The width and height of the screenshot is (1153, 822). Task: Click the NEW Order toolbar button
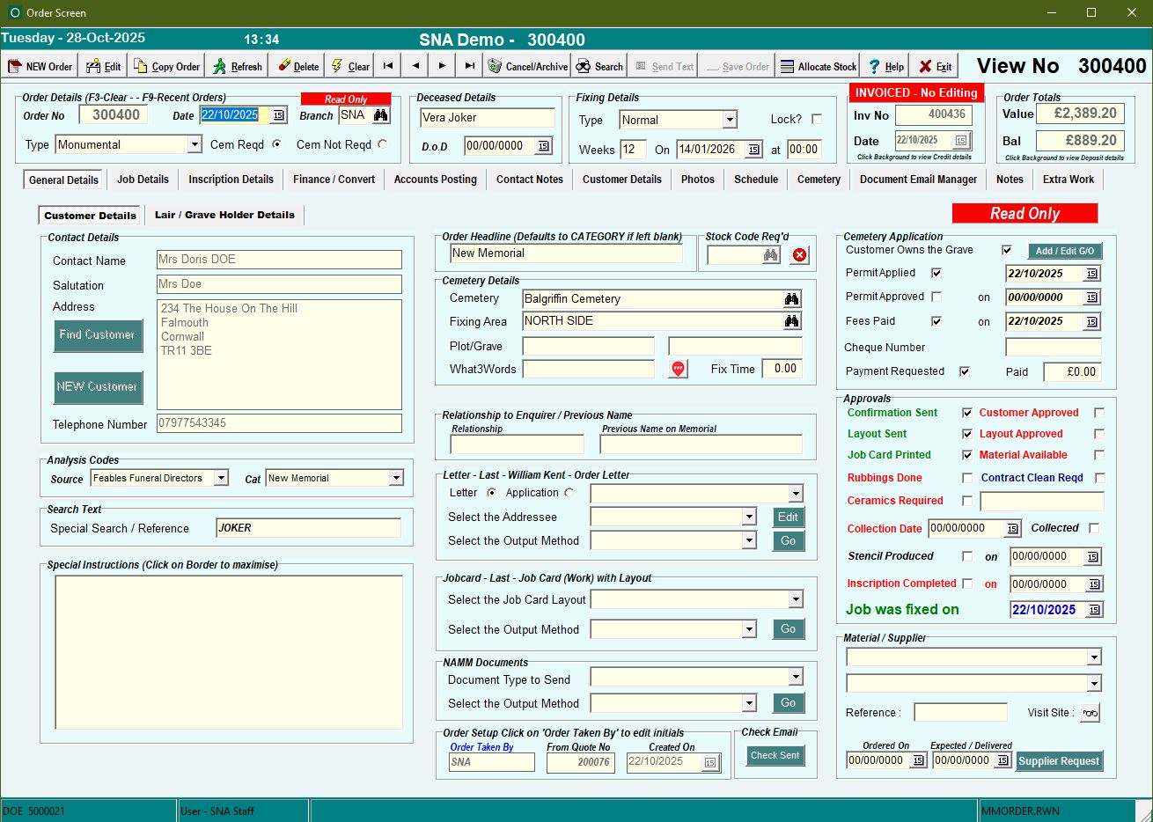click(40, 66)
